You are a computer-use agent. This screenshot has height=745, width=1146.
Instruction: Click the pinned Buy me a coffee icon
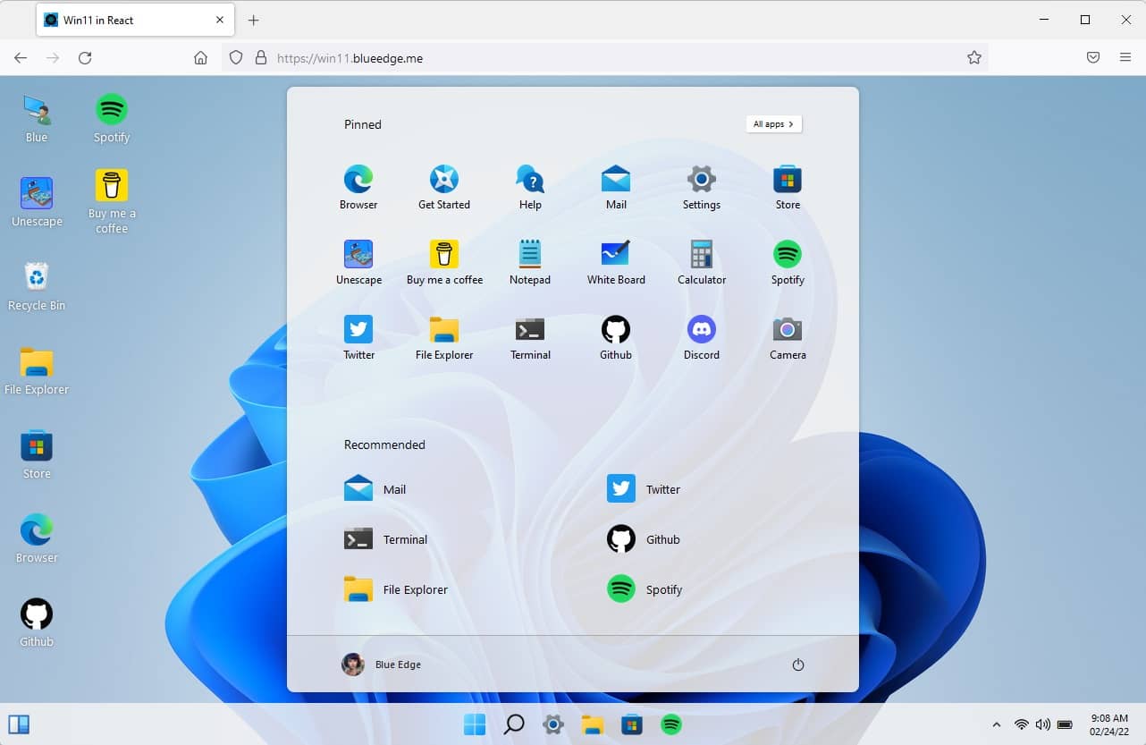444,263
